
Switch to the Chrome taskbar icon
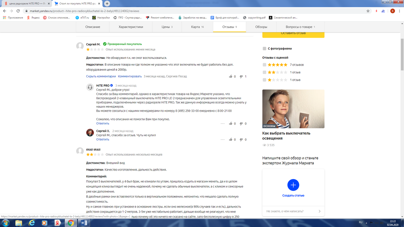click(x=71, y=223)
